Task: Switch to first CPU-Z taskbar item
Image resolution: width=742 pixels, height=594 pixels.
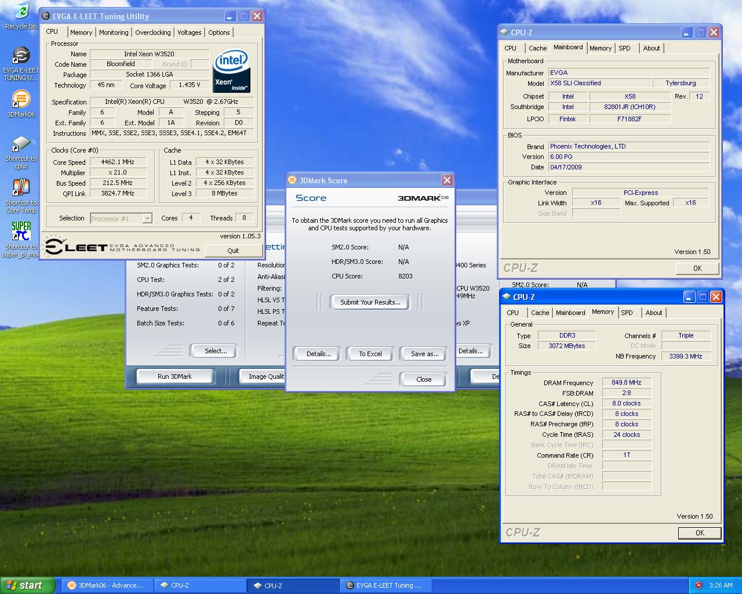Action: click(201, 585)
